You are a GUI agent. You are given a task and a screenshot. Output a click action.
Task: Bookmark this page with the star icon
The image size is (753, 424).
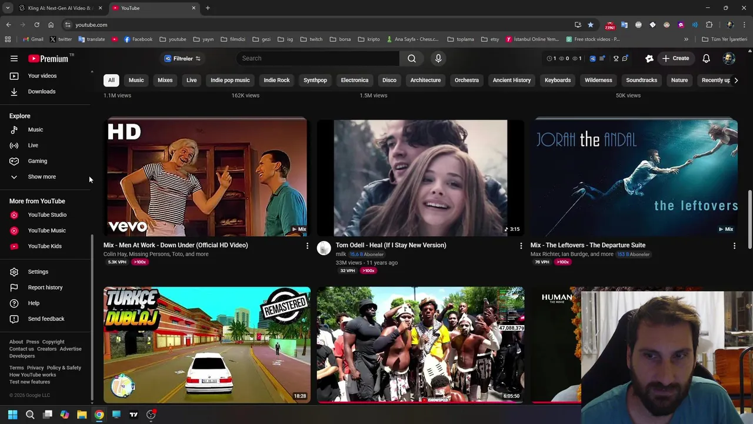tap(591, 25)
